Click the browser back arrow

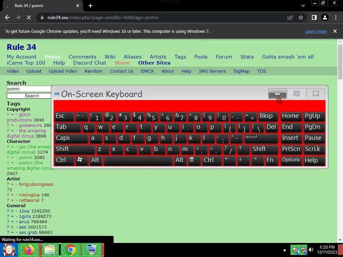coord(7,17)
